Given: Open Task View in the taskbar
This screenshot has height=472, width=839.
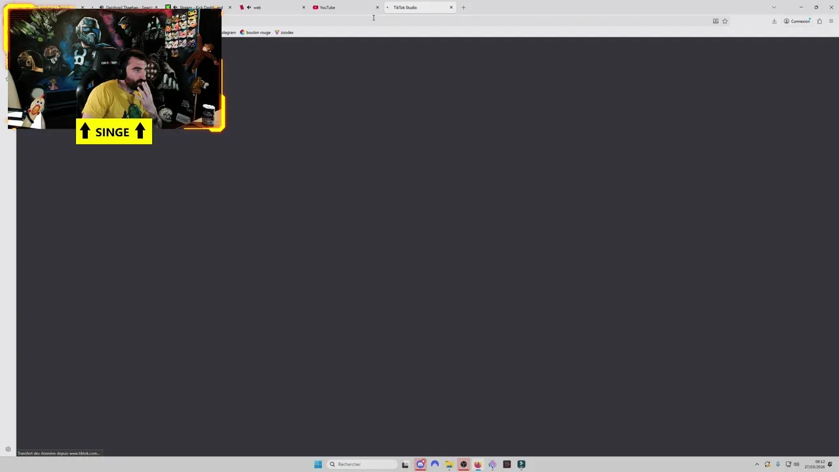Looking at the screenshot, I should [x=405, y=464].
